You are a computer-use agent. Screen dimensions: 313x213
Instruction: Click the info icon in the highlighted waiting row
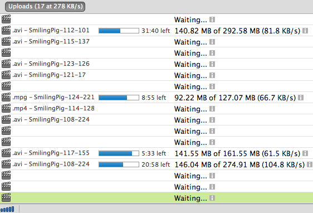(212, 198)
